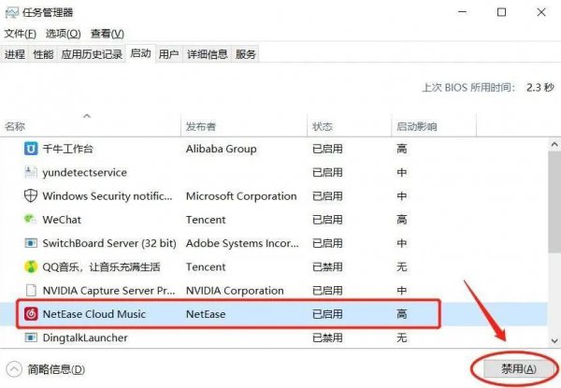
Task: Switch to the 性能 tab
Action: [x=43, y=54]
